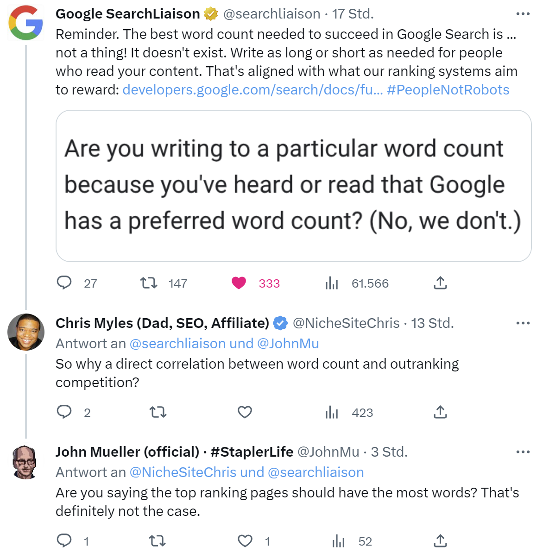The height and width of the screenshot is (553, 543).
Task: Open Chris Myles' profile picture
Action: 26,332
